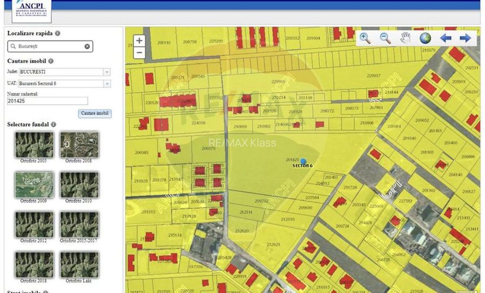485x293 pixels.
Task: Clear the București search field
Action: coord(87,46)
